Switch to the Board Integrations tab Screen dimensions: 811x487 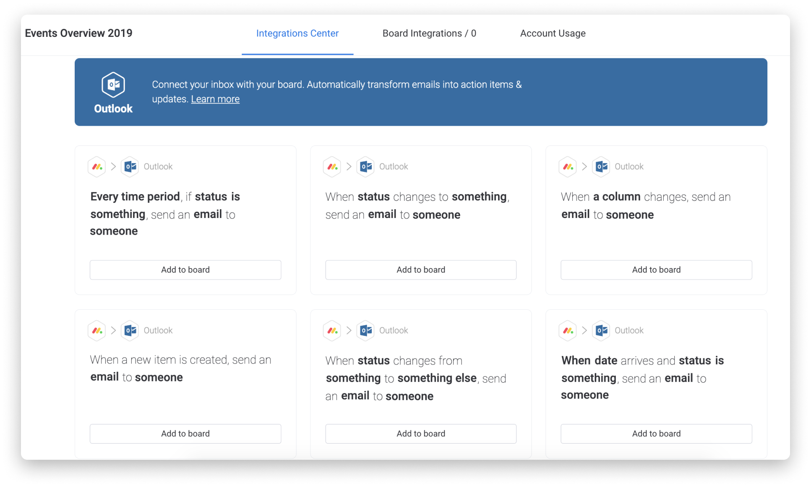click(429, 33)
